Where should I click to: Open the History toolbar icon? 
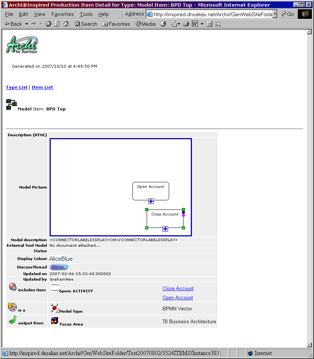tap(163, 24)
